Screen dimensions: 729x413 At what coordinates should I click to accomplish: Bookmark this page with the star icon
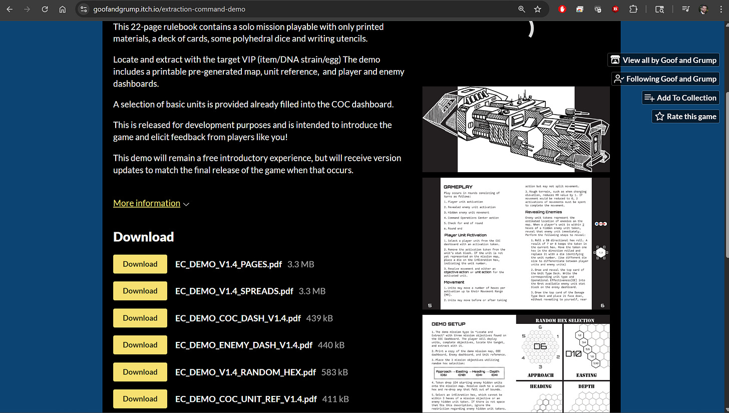537,9
